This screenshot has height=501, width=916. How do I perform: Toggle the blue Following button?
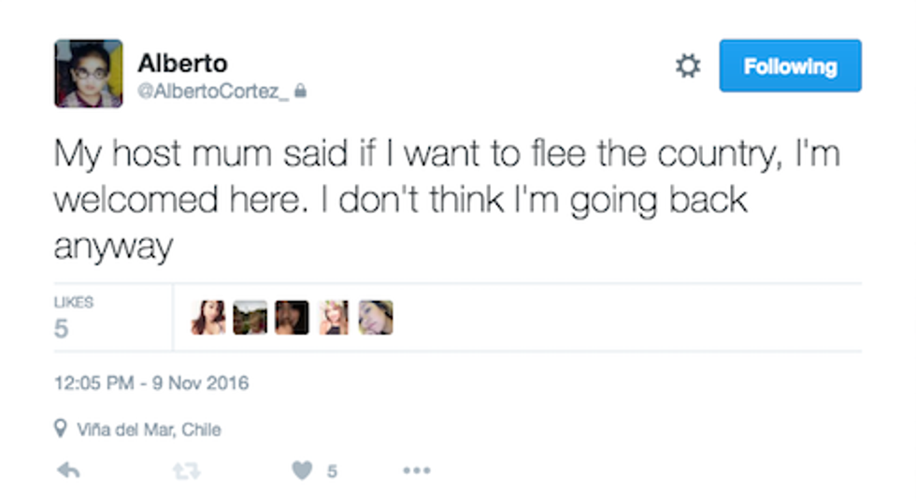[x=790, y=66]
